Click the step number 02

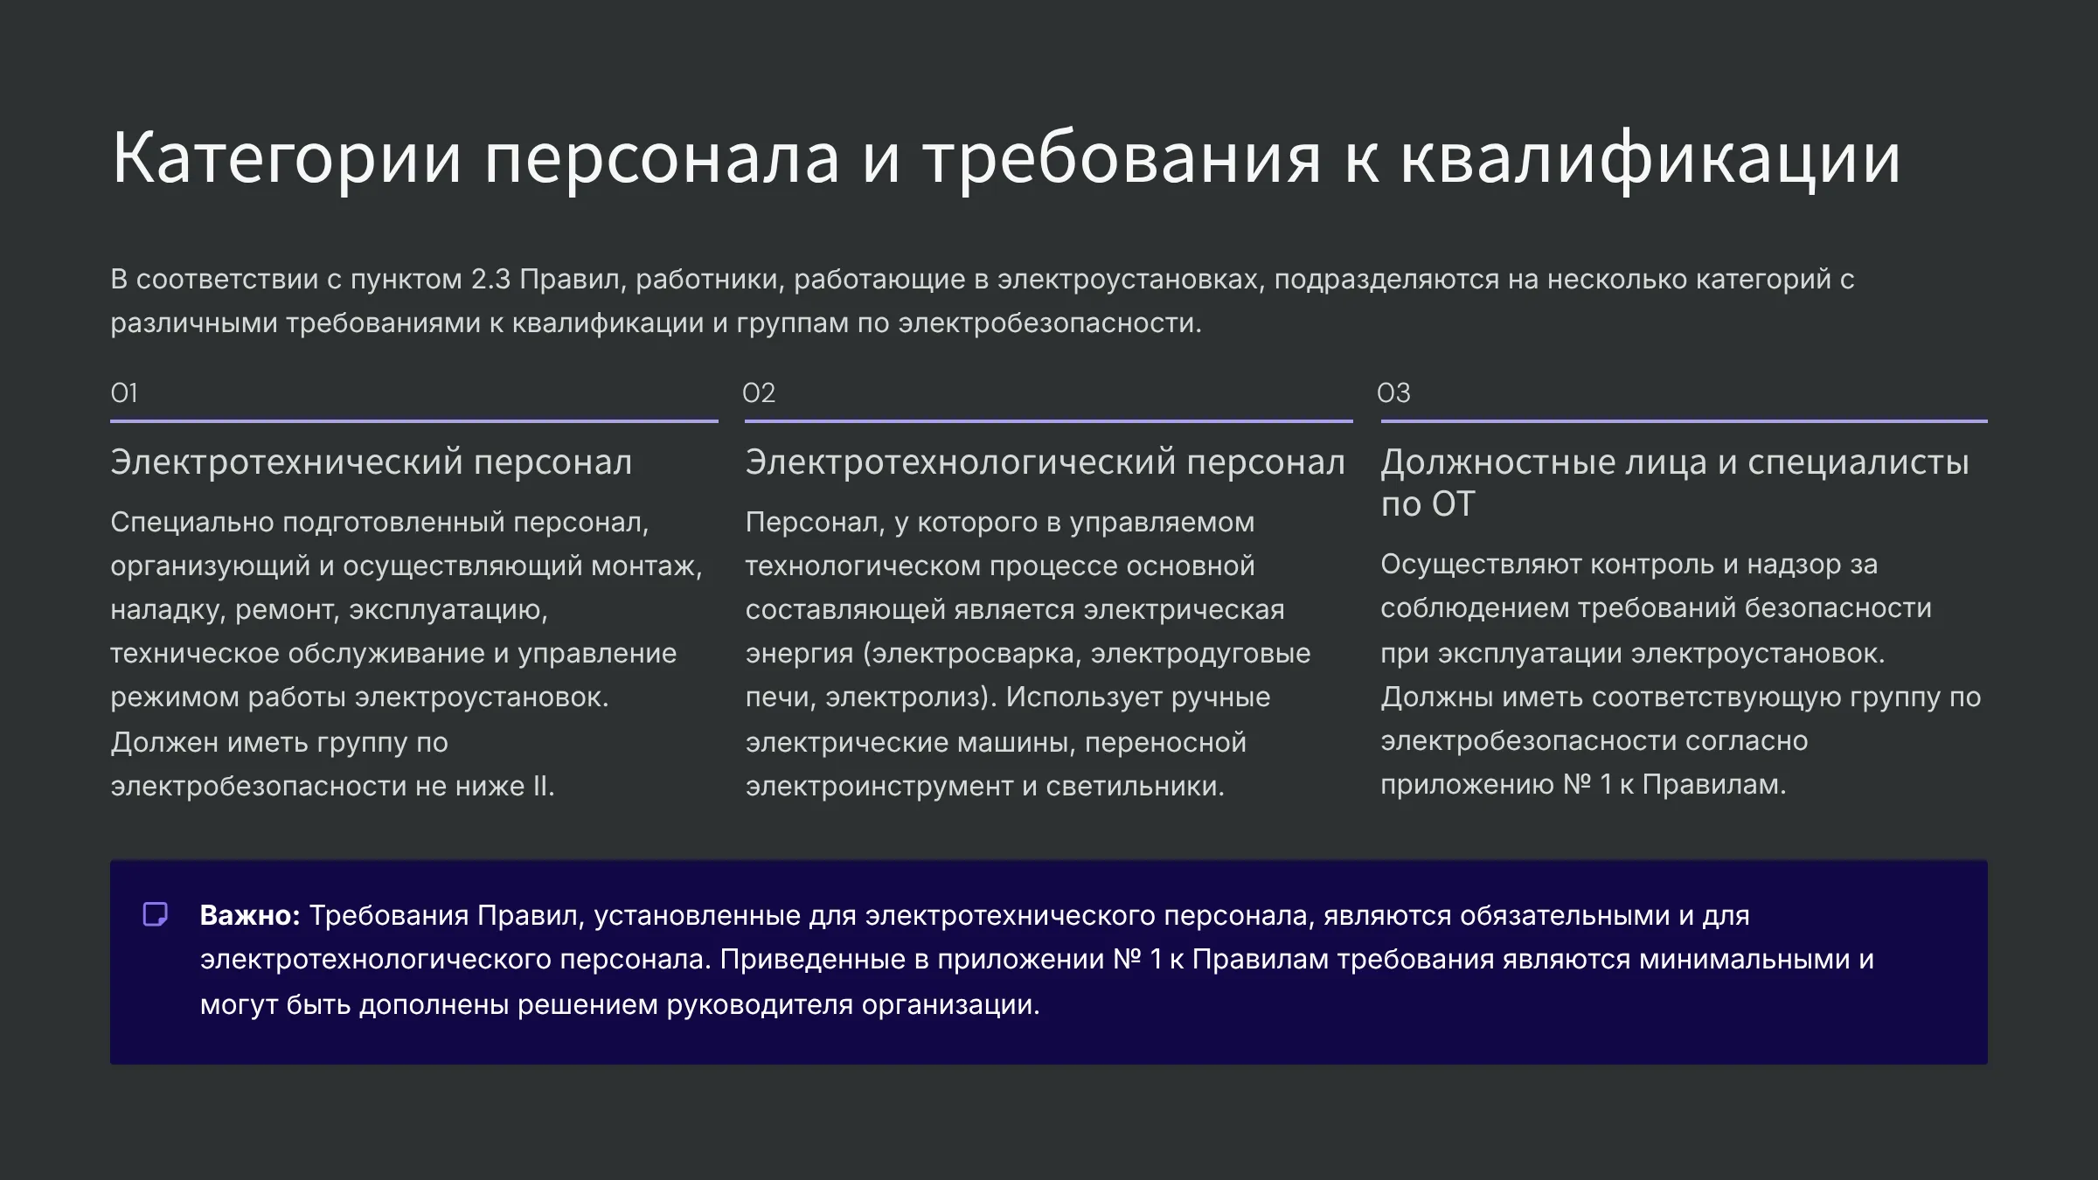[759, 393]
